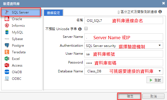The image size is (167, 100).
Task: Click the Password field
Action: point(124,63)
